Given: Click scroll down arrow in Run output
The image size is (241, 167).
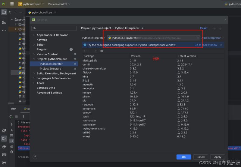Looking at the screenshot, I should pos(12,130).
